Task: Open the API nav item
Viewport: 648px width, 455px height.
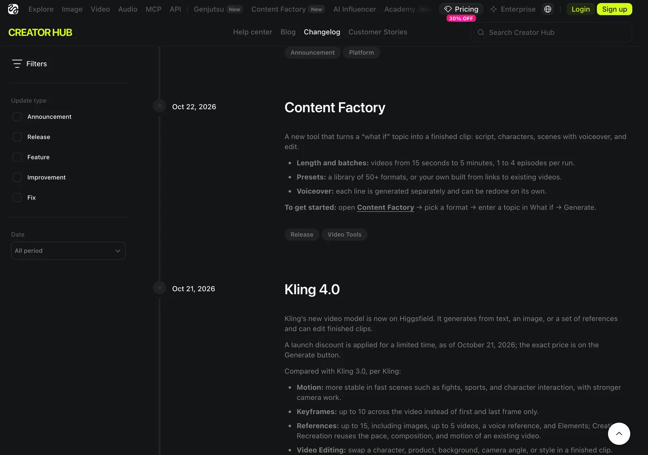Action: coord(175,9)
